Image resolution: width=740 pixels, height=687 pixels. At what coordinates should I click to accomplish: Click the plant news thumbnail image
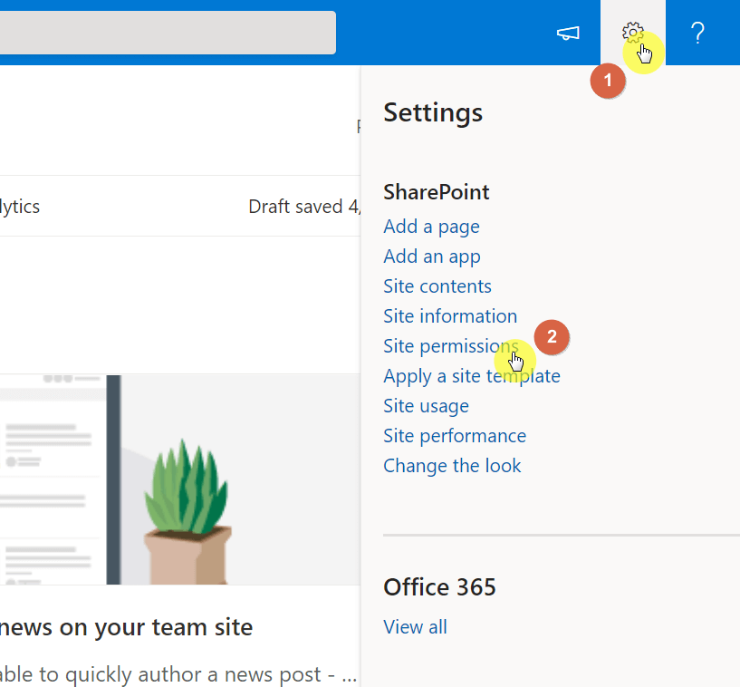point(180,479)
